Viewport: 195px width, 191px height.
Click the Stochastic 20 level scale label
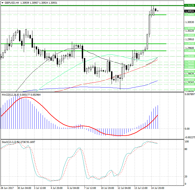pos(186,176)
